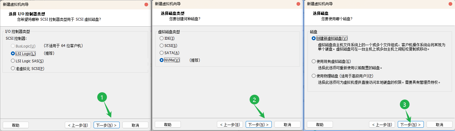This screenshot has height=131, width=455.
Task: Select SATA(A) virtual disk type
Action: pos(161,53)
